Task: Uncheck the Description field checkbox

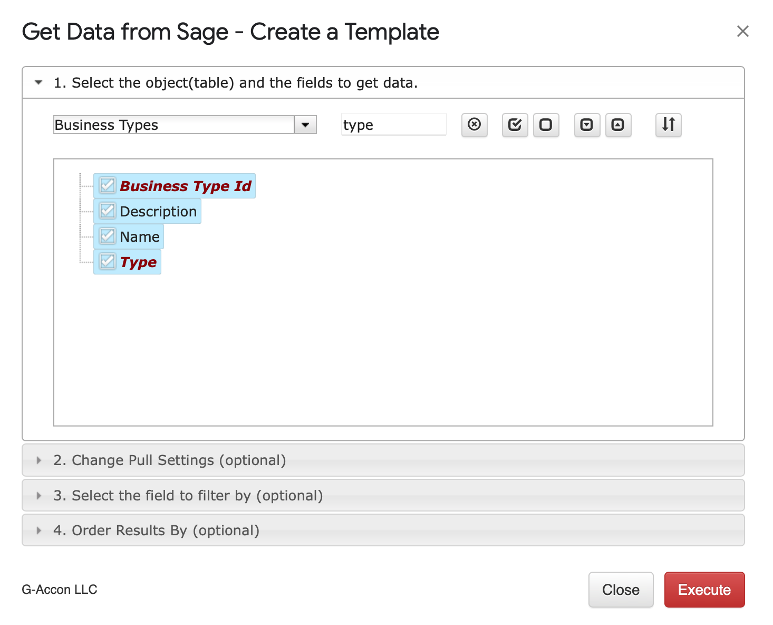Action: tap(108, 211)
